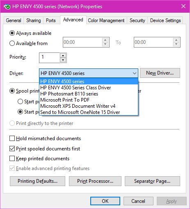Click the Print Processor... button
The height and width of the screenshot is (209, 190).
tap(95, 181)
